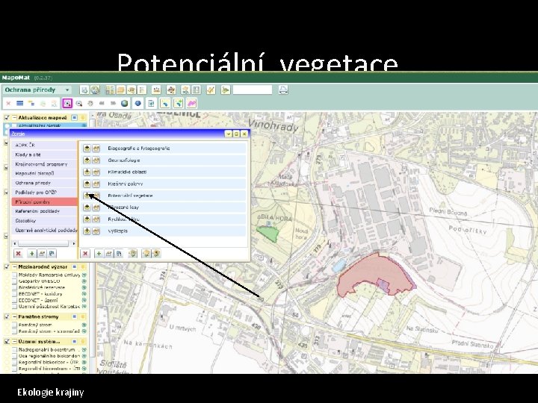The image size is (538, 403).
Task: Collapse the dialog with the yellow arrow button
Action: pyautogui.click(x=228, y=134)
